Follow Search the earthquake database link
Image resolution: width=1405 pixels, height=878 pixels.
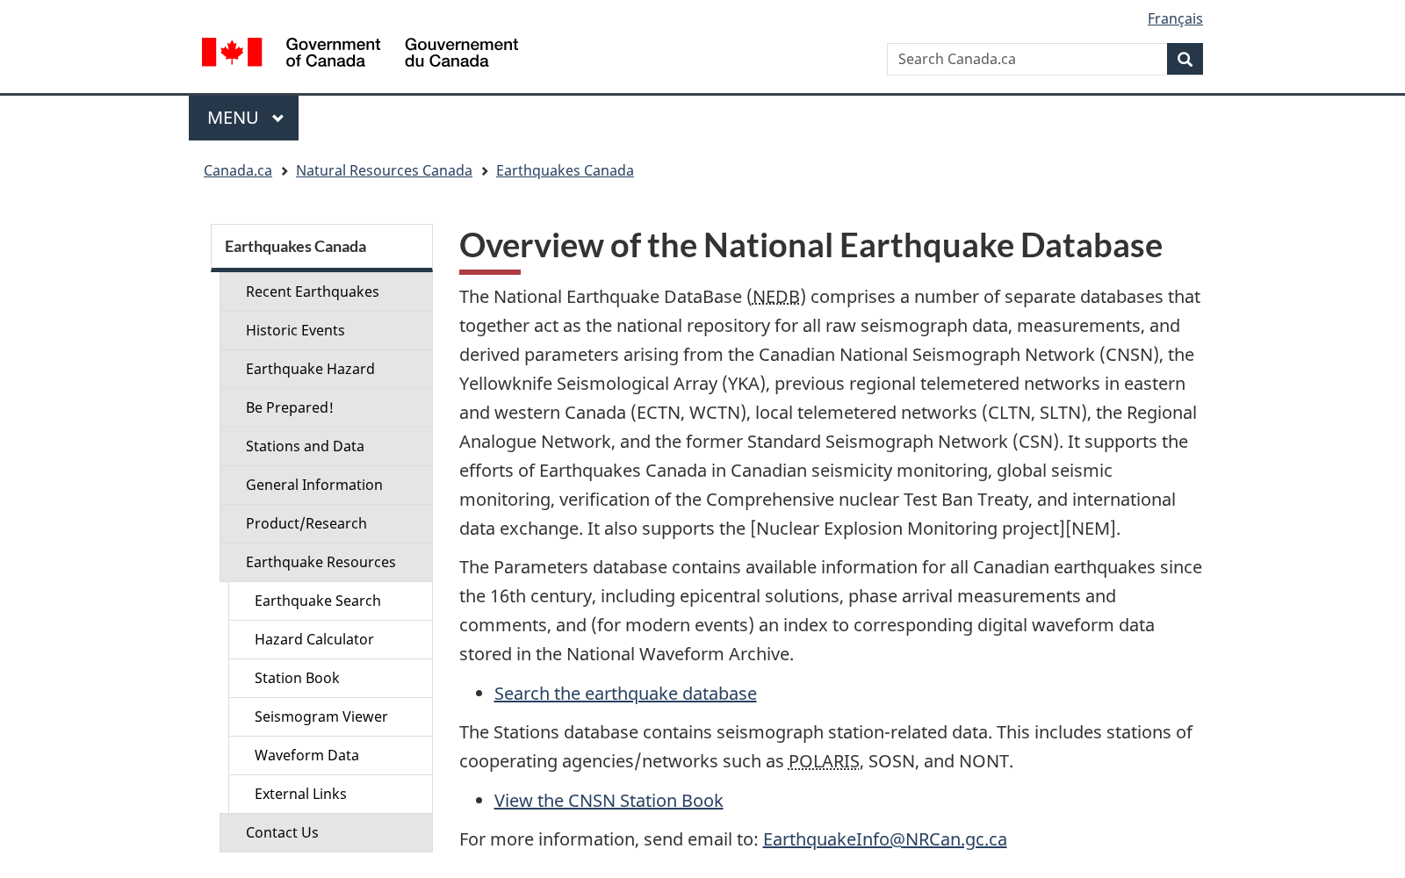coord(625,694)
